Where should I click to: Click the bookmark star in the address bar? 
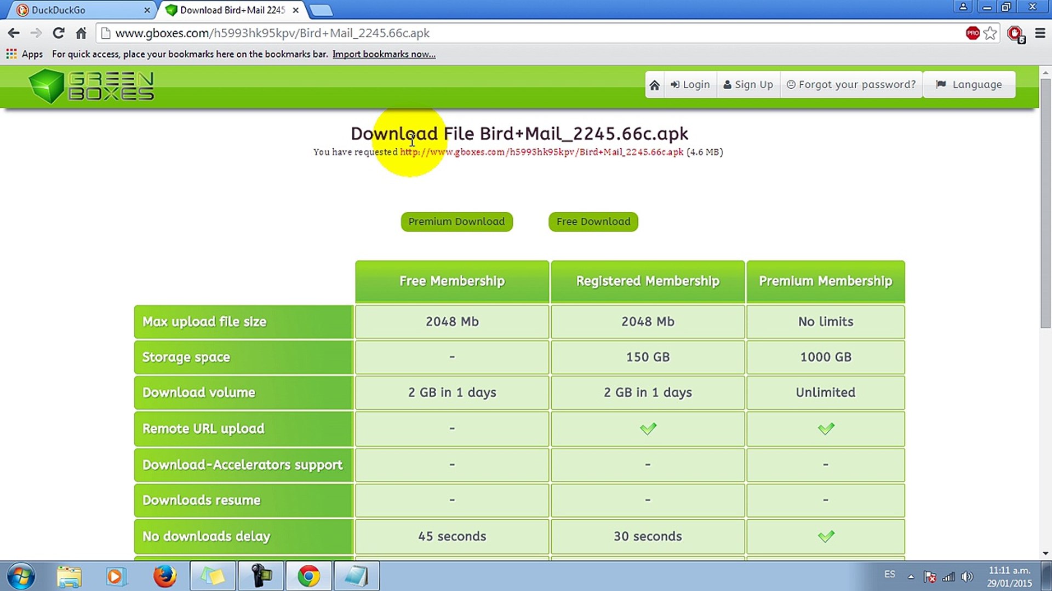pos(990,33)
